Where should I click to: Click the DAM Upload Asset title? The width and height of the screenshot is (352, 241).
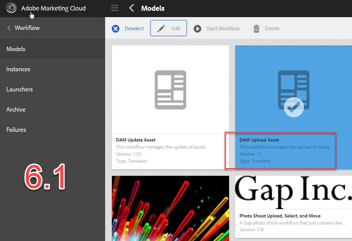[x=259, y=140]
